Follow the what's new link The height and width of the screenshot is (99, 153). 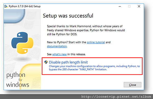pos(59,54)
